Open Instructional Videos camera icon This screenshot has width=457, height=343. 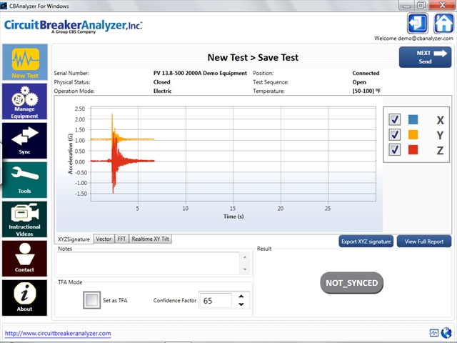pyautogui.click(x=25, y=219)
